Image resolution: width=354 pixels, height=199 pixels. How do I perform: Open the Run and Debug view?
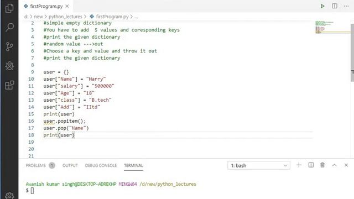click(x=9, y=66)
